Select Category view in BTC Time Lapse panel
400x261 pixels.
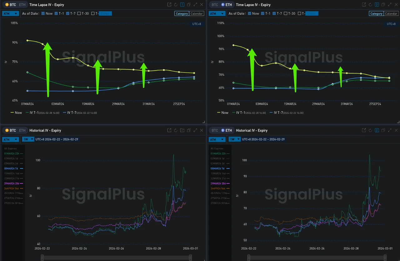[x=182, y=13]
